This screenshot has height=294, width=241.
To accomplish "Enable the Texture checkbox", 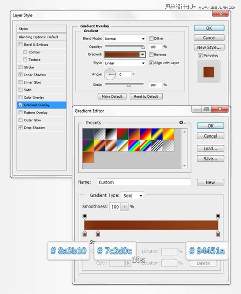I will pyautogui.click(x=25, y=59).
